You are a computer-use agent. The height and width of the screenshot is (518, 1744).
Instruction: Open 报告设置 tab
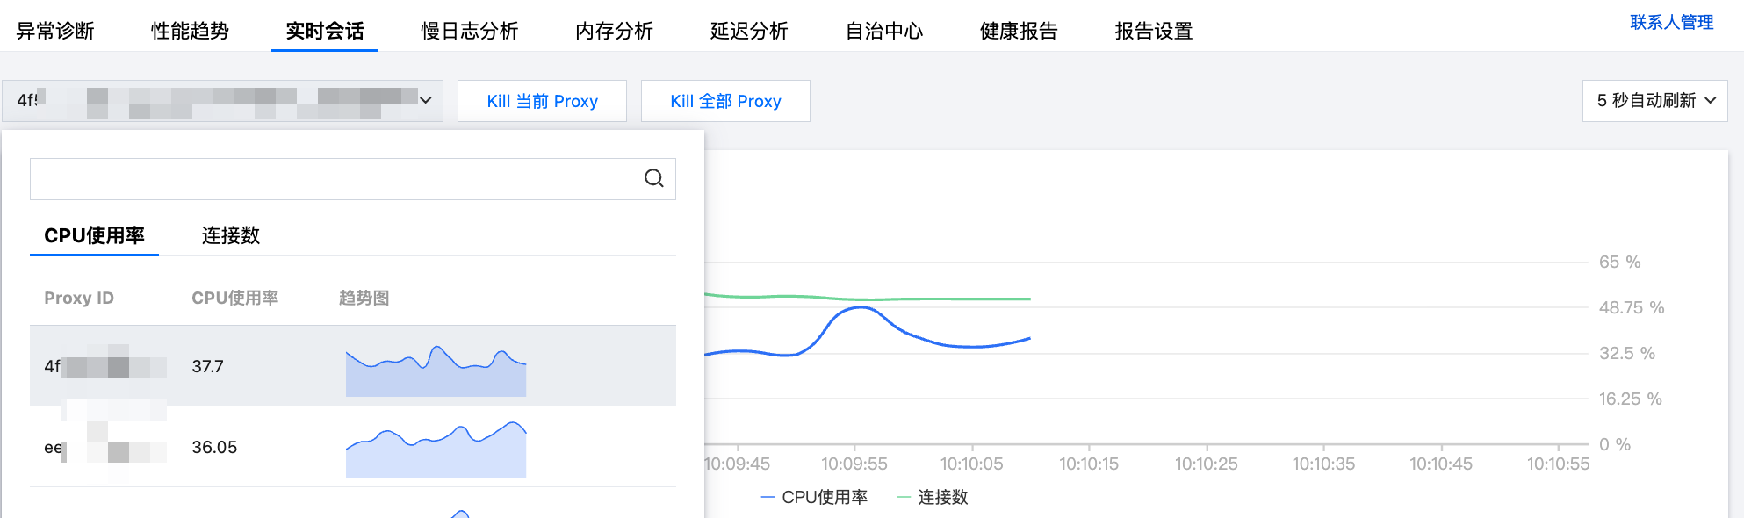[x=1154, y=31]
